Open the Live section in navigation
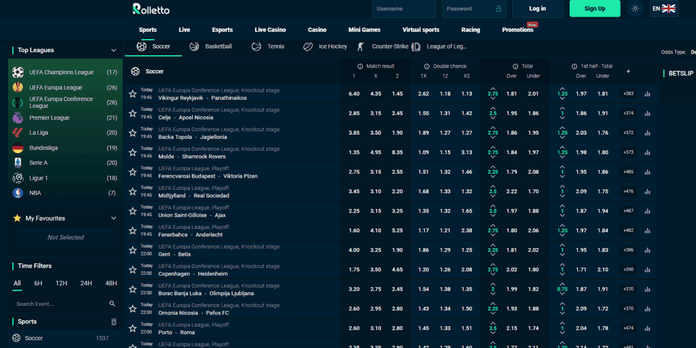The image size is (696, 348). tap(184, 29)
